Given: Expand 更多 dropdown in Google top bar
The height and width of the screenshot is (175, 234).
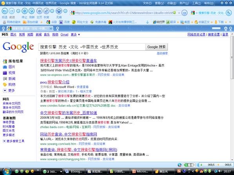Looking at the screenshot, I should pyautogui.click(x=75, y=34).
